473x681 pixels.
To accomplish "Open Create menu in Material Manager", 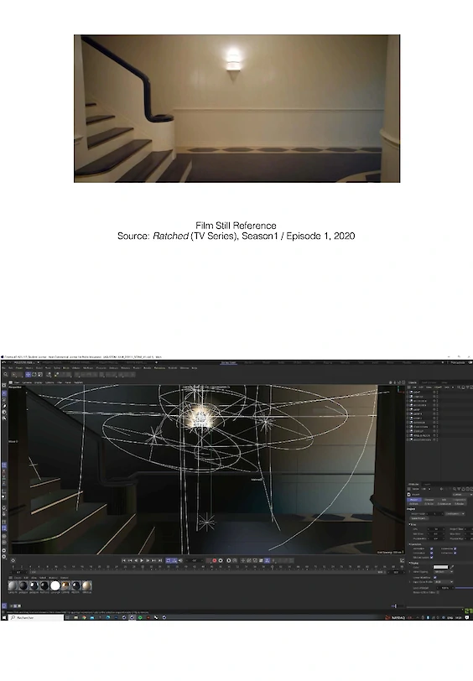I will pyautogui.click(x=18, y=578).
